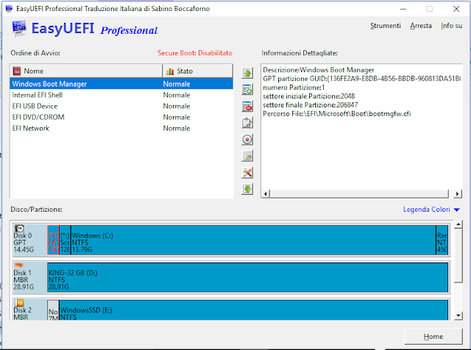The height and width of the screenshot is (350, 471).
Task: Expand the Legenda Colori dropdown
Action: (431, 210)
